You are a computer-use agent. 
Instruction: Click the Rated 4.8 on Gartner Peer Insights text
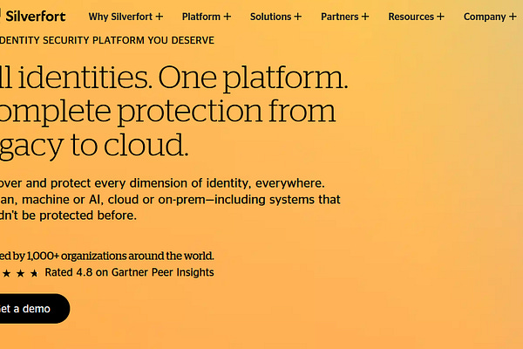coord(129,272)
